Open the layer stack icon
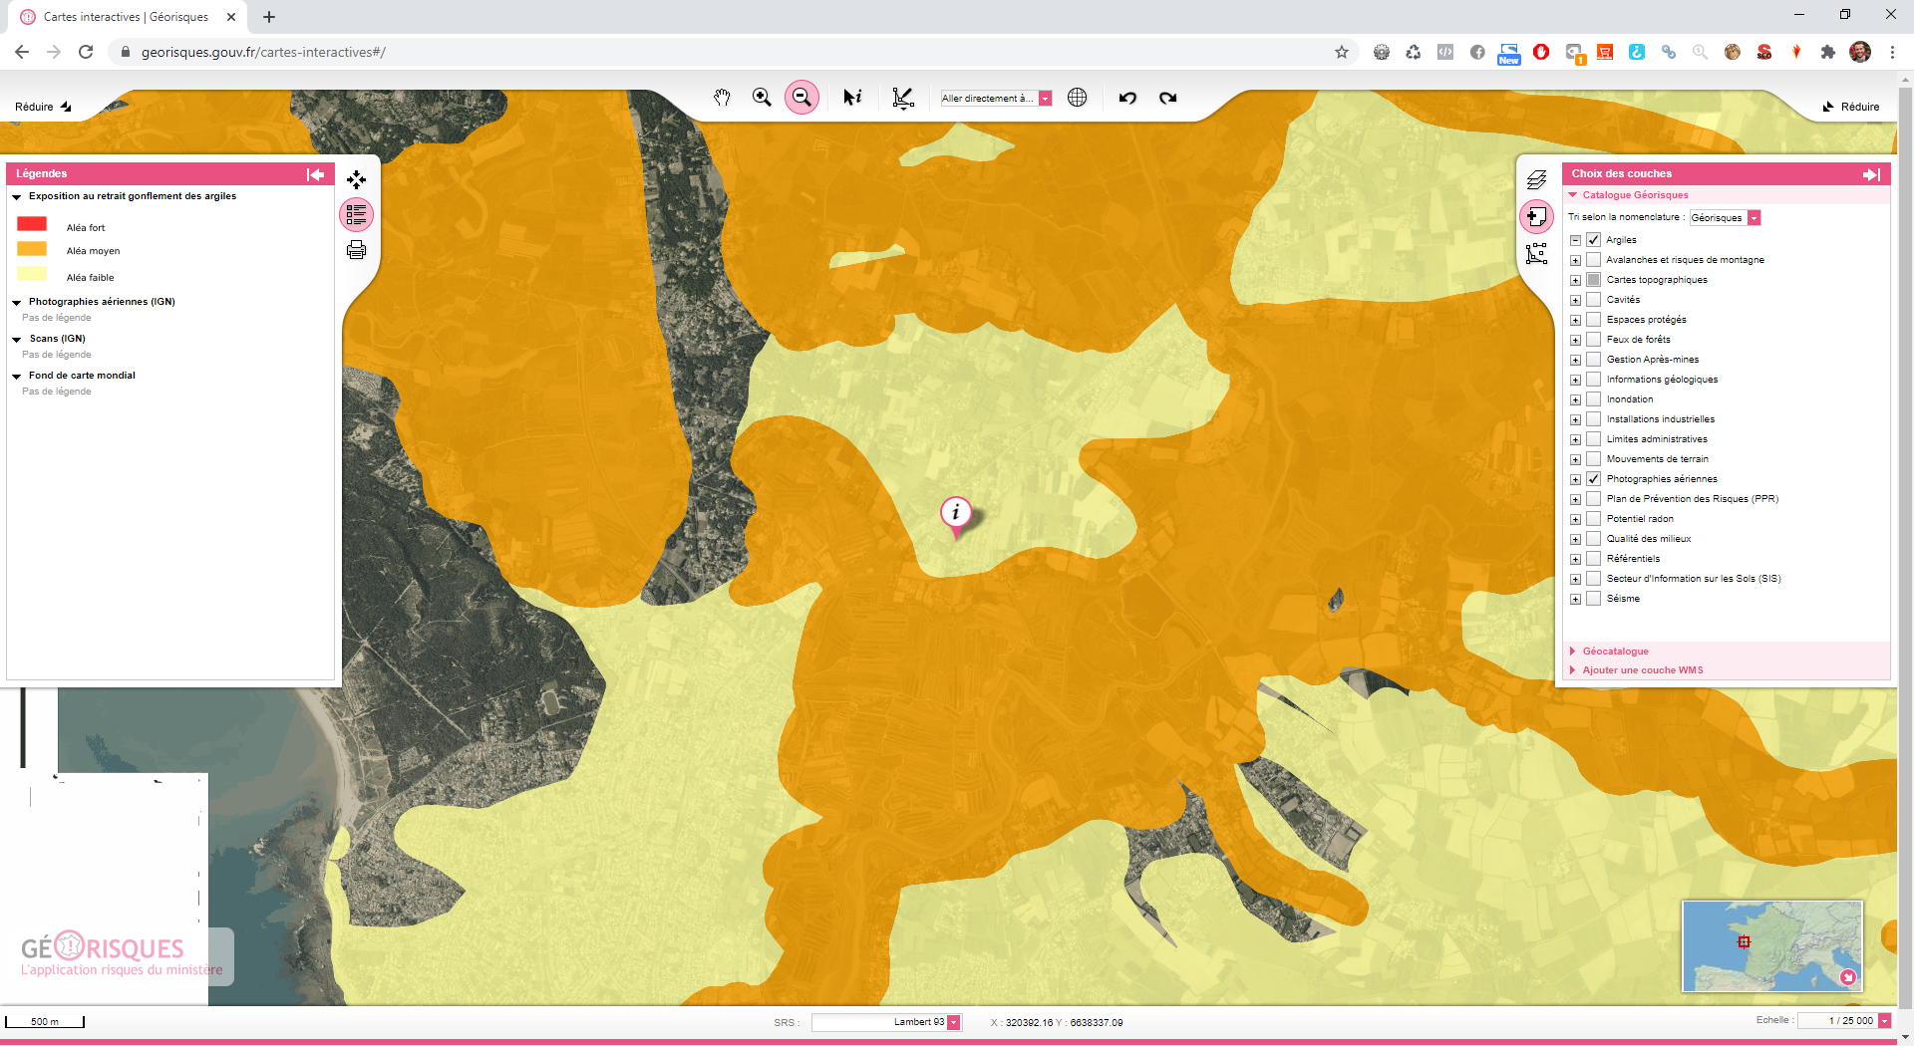 click(1536, 179)
